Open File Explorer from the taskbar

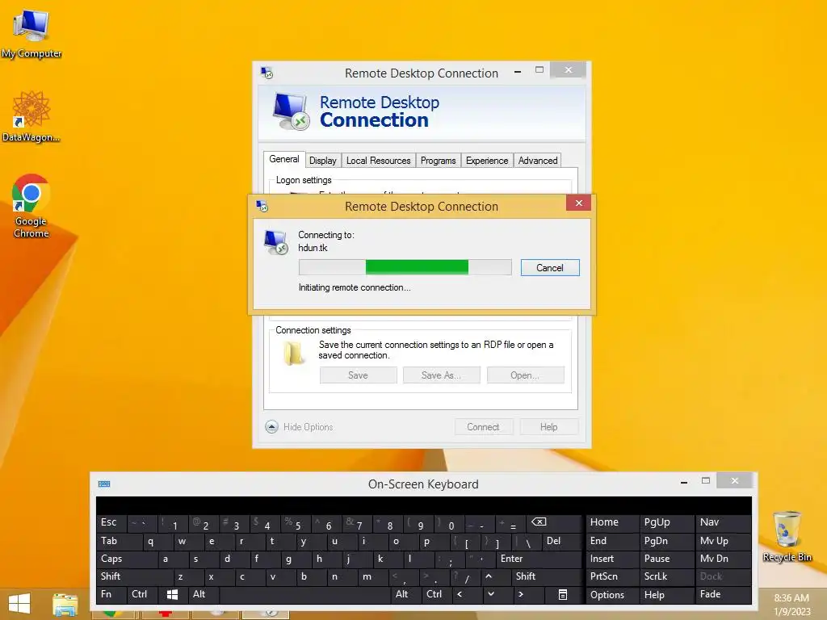[x=65, y=604]
